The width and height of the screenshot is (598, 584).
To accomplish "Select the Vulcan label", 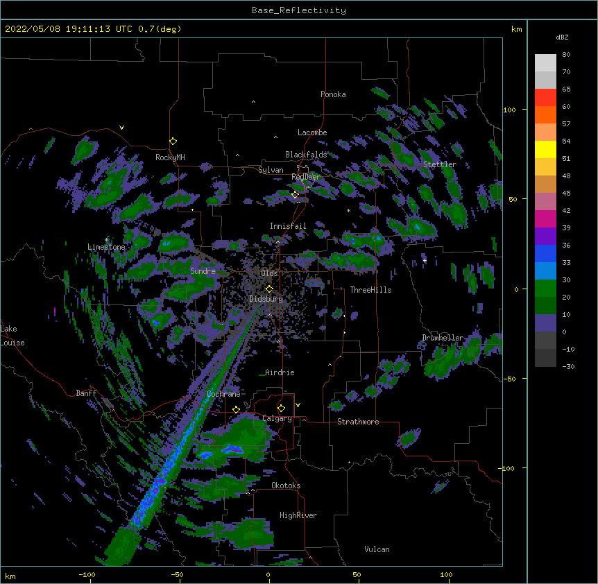I will point(377,549).
